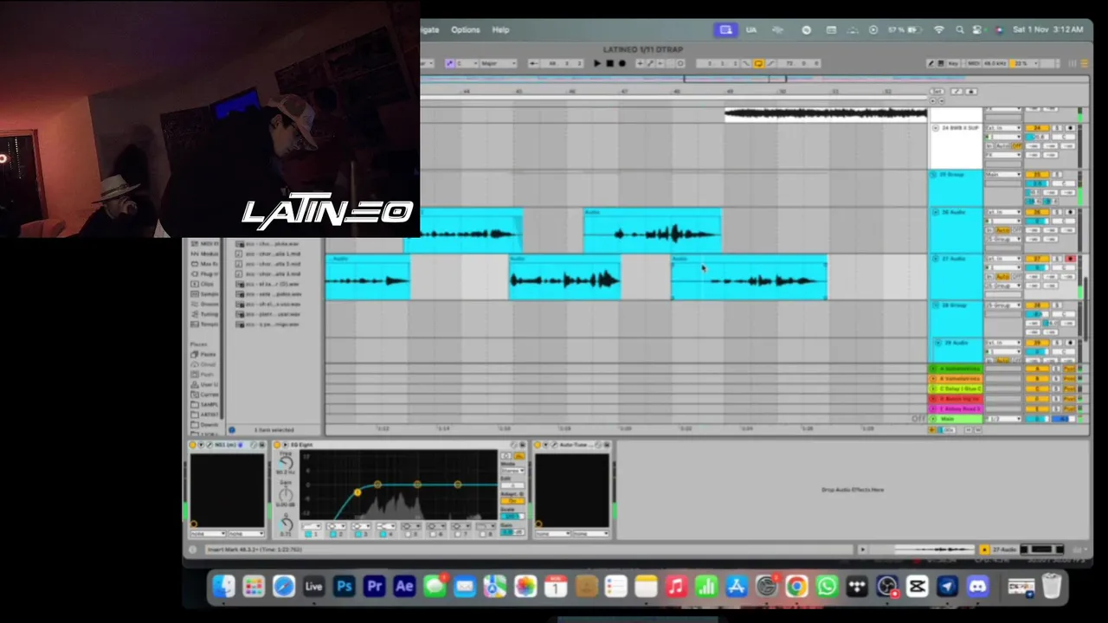Click the Ableton Live Dock icon
The width and height of the screenshot is (1108, 623).
point(313,587)
